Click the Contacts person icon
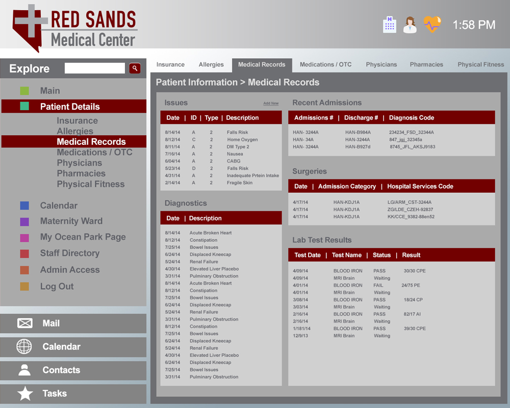The width and height of the screenshot is (510, 408). click(24, 370)
